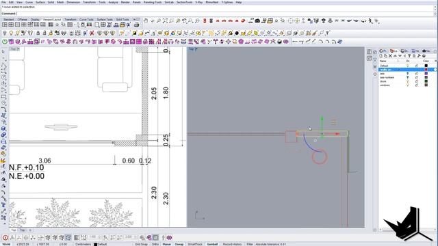The width and height of the screenshot is (438, 246).
Task: Add a new viewport tab with the plus button
Action: (30, 230)
